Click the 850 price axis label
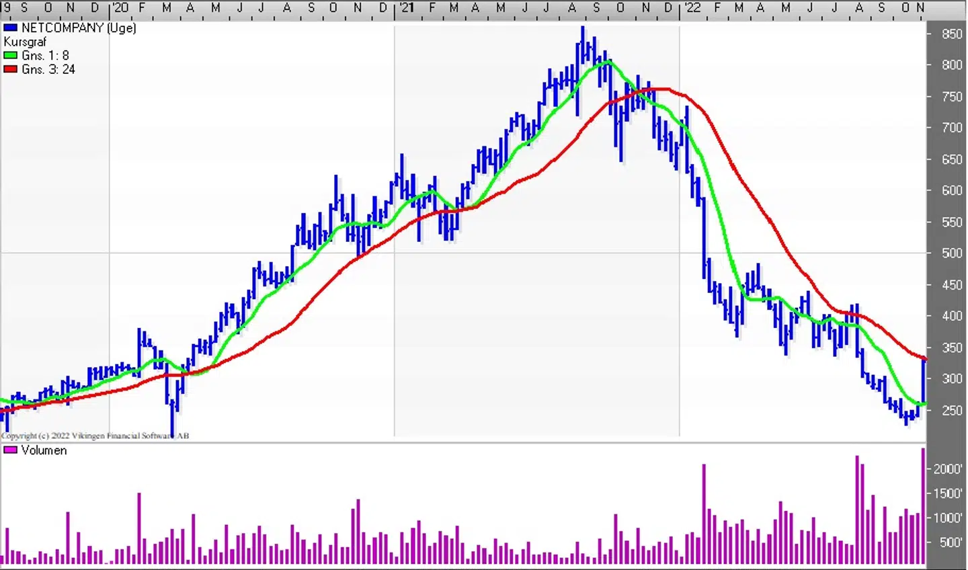 pos(952,34)
